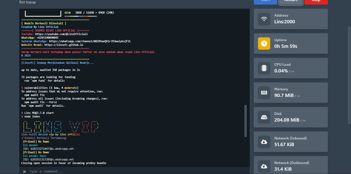
Task: Click the Network Outbound cloud upload icon
Action: pos(264,166)
